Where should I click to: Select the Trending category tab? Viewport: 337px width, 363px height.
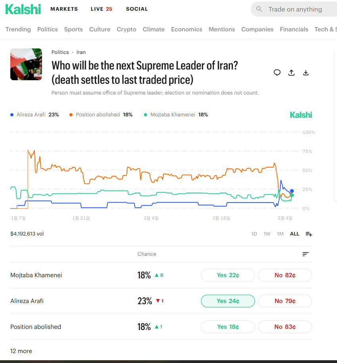coord(18,29)
